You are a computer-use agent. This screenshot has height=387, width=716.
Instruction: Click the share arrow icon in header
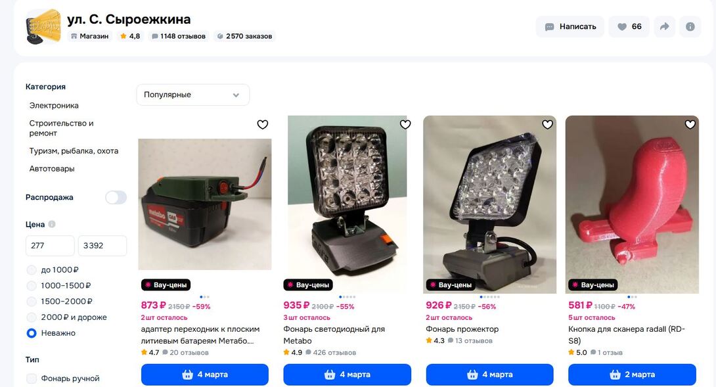click(665, 27)
